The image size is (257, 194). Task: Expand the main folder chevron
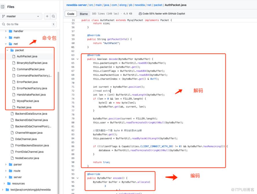6,38
